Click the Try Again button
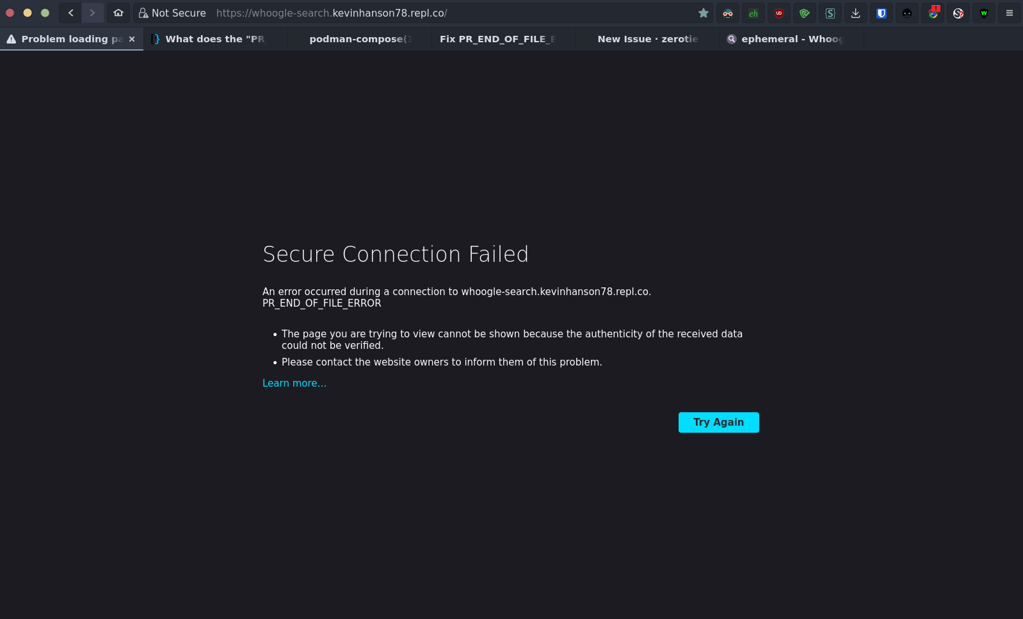 pyautogui.click(x=718, y=422)
